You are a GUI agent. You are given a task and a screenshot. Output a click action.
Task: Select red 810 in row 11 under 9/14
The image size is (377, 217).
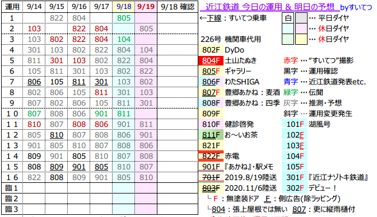pyautogui.click(x=34, y=124)
